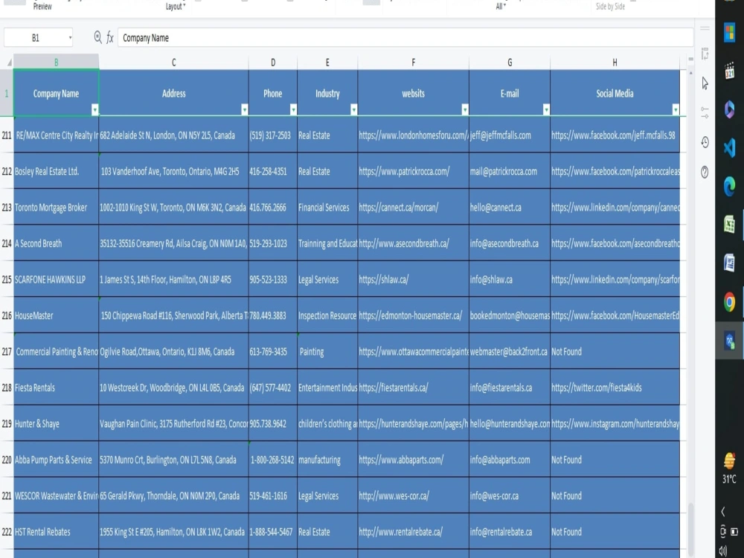This screenshot has width=744, height=558.
Task: Launch Microsoft Store from the taskbar
Action: 730,33
